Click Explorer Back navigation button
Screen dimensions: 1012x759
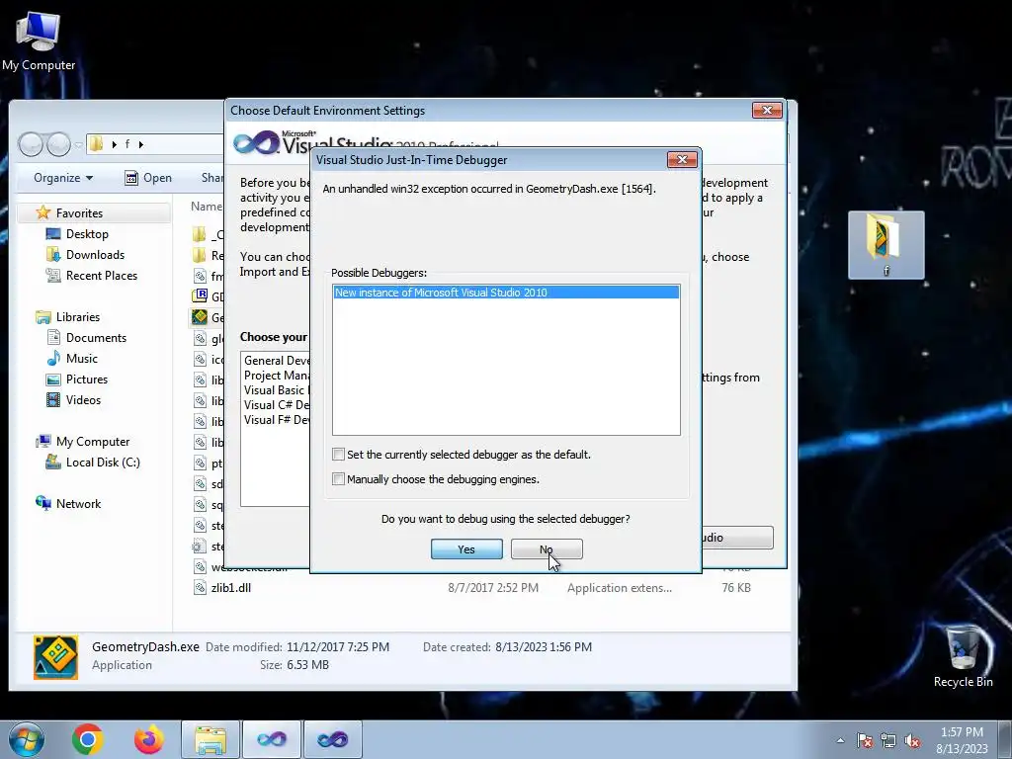31,144
